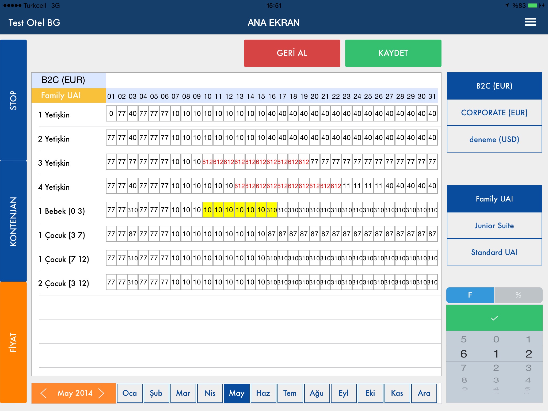The width and height of the screenshot is (548, 411).
Task: Switch to F fixed price mode
Action: click(x=470, y=295)
